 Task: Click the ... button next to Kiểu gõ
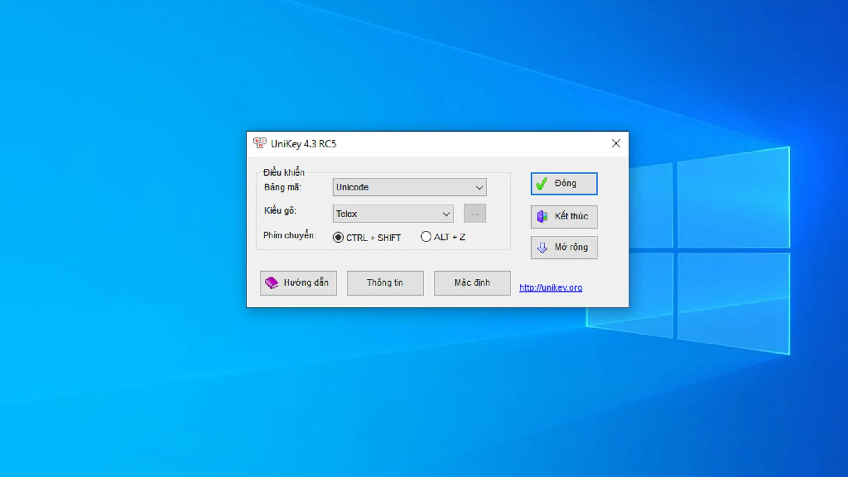point(475,213)
